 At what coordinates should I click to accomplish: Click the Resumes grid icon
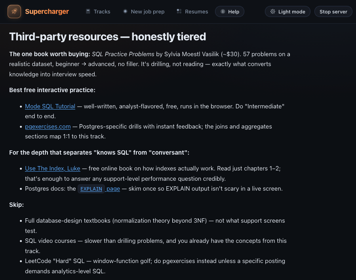pyautogui.click(x=179, y=11)
